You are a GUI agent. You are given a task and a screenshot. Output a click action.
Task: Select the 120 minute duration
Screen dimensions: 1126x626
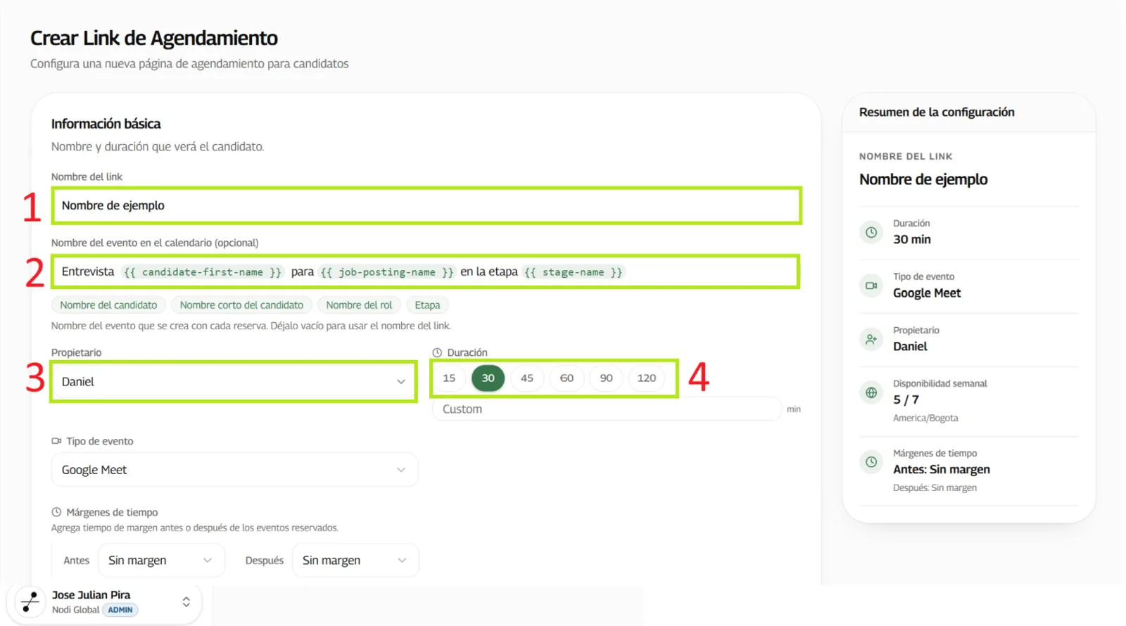tap(646, 378)
